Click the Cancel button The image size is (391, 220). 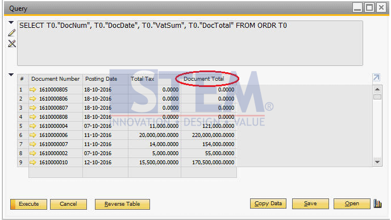pyautogui.click(x=68, y=204)
